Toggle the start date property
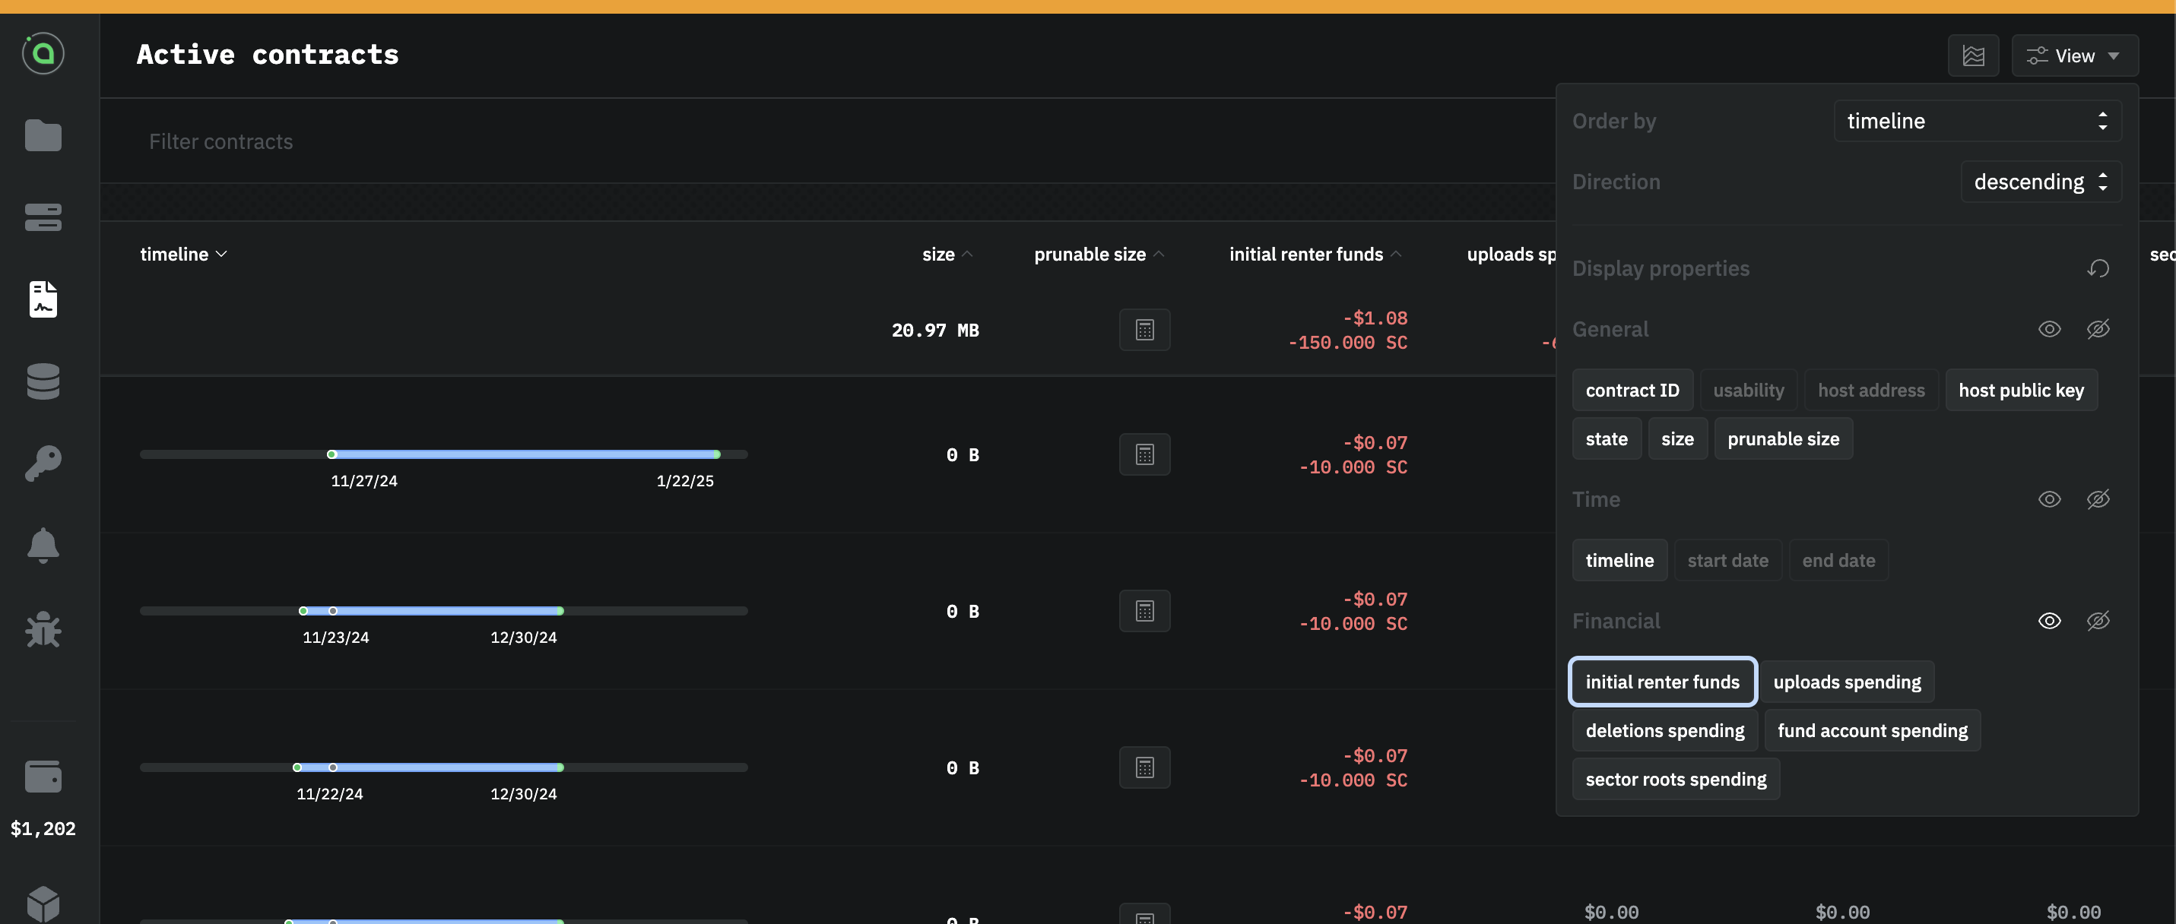2176x924 pixels. 1727,560
